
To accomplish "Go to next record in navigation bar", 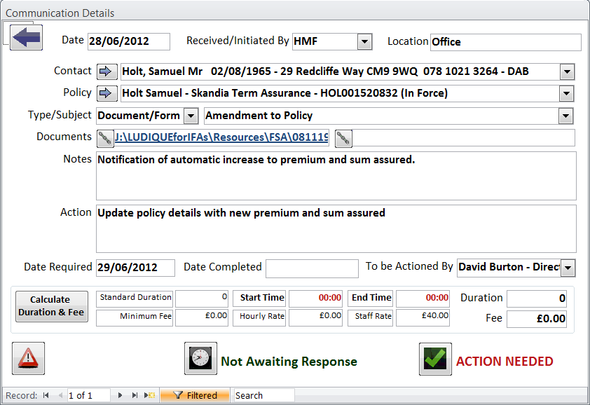I will pyautogui.click(x=121, y=396).
